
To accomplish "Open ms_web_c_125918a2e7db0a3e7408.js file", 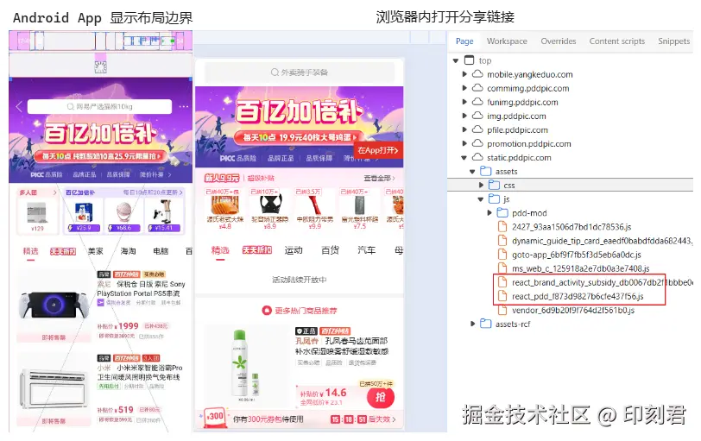I will click(581, 268).
